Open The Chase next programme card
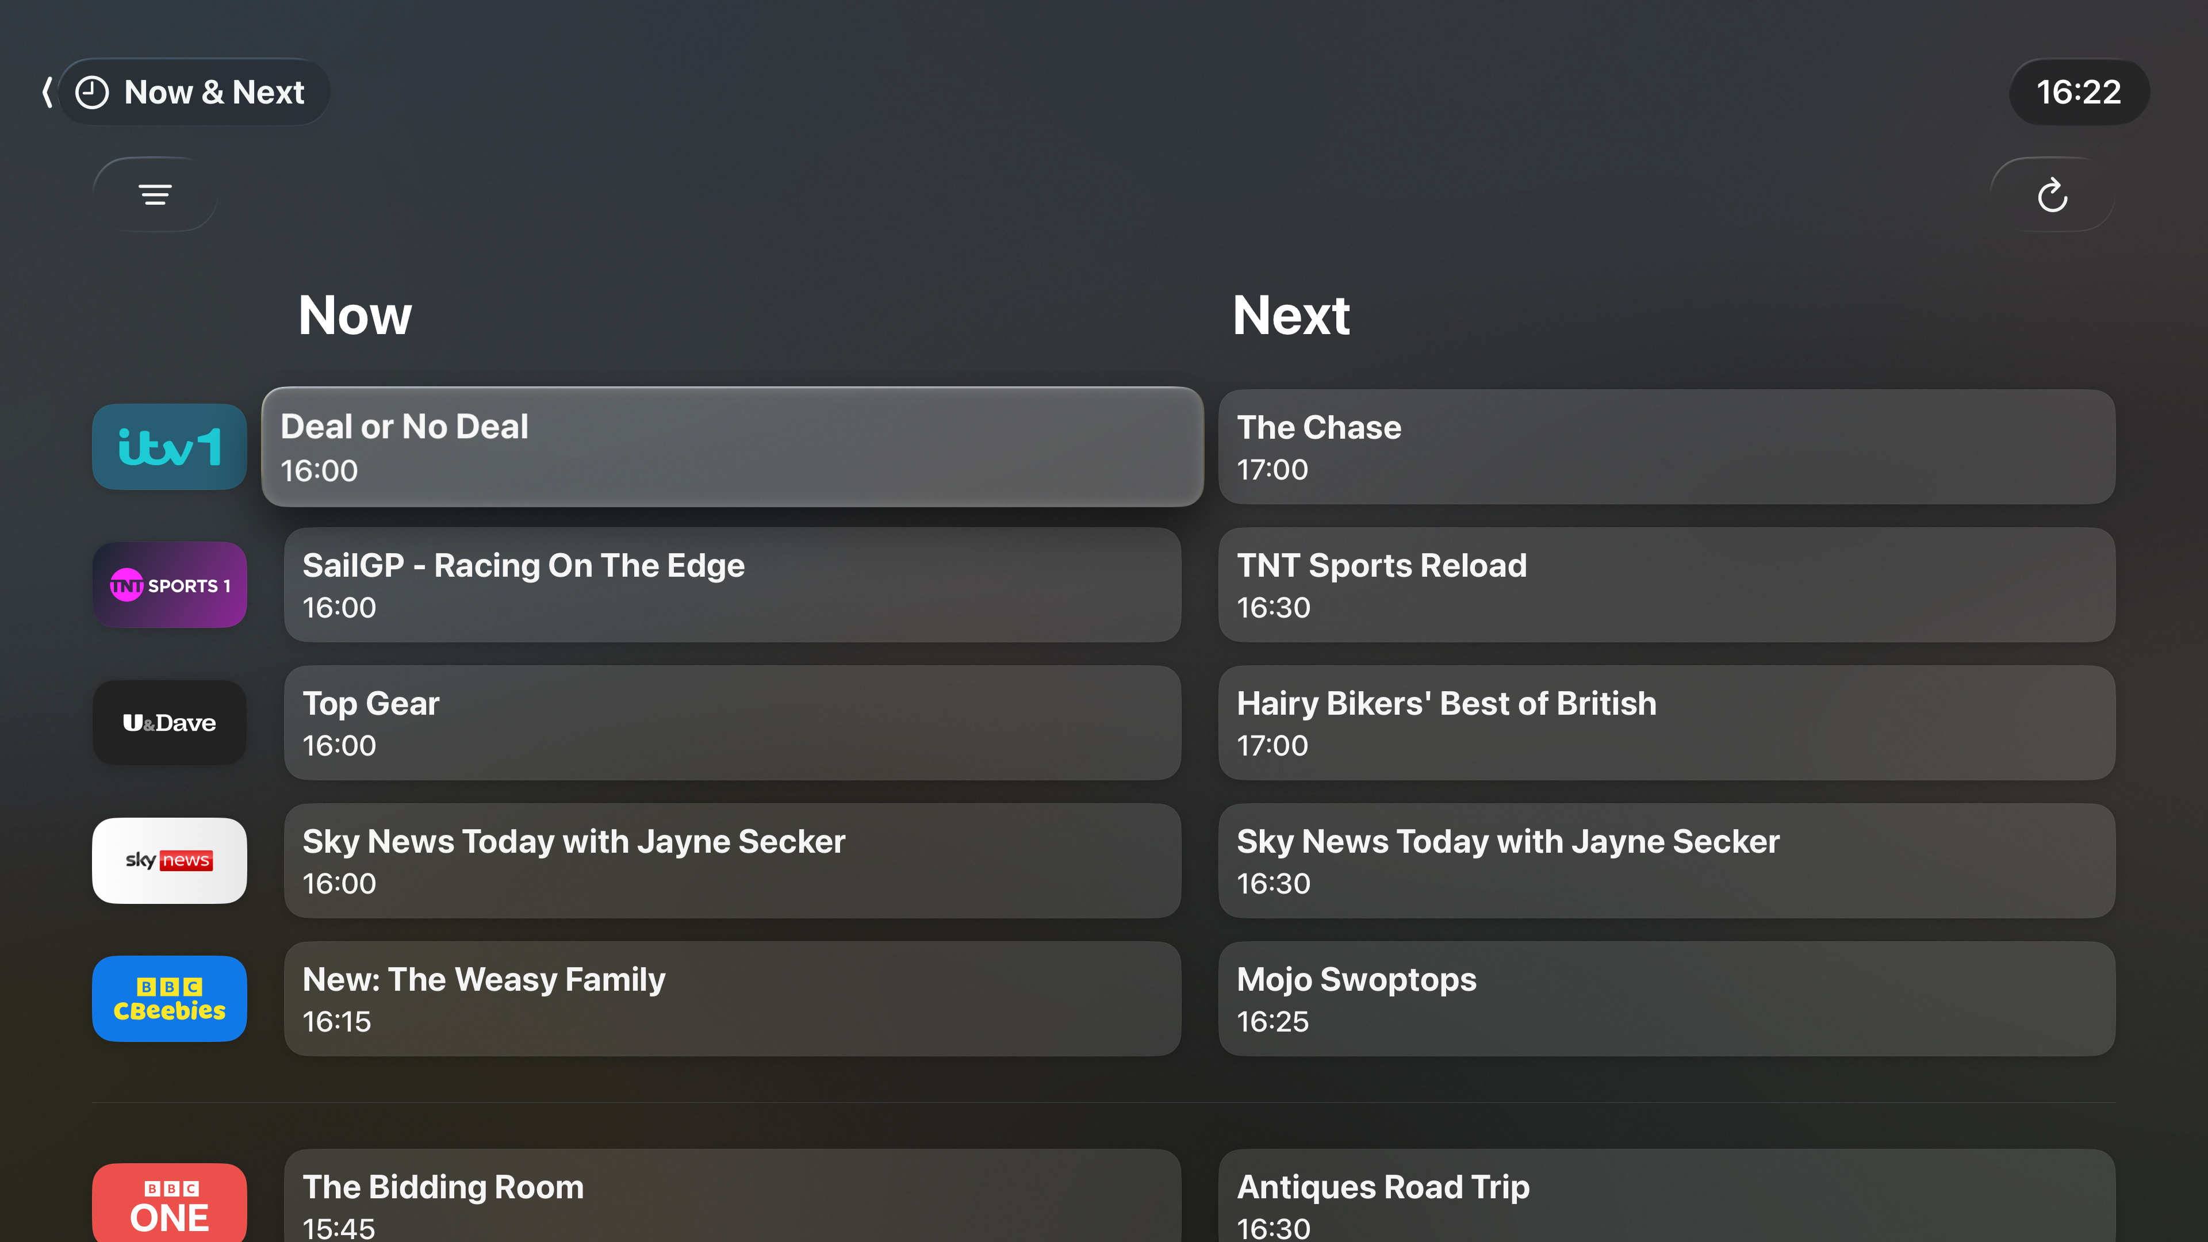The width and height of the screenshot is (2208, 1242). tap(1666, 447)
